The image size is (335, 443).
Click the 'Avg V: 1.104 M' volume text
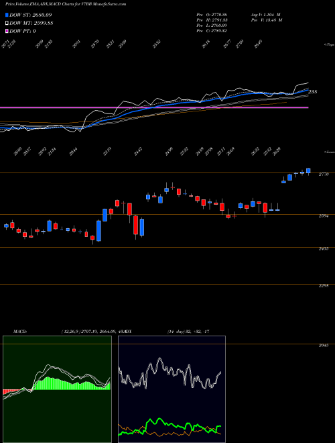[265, 14]
